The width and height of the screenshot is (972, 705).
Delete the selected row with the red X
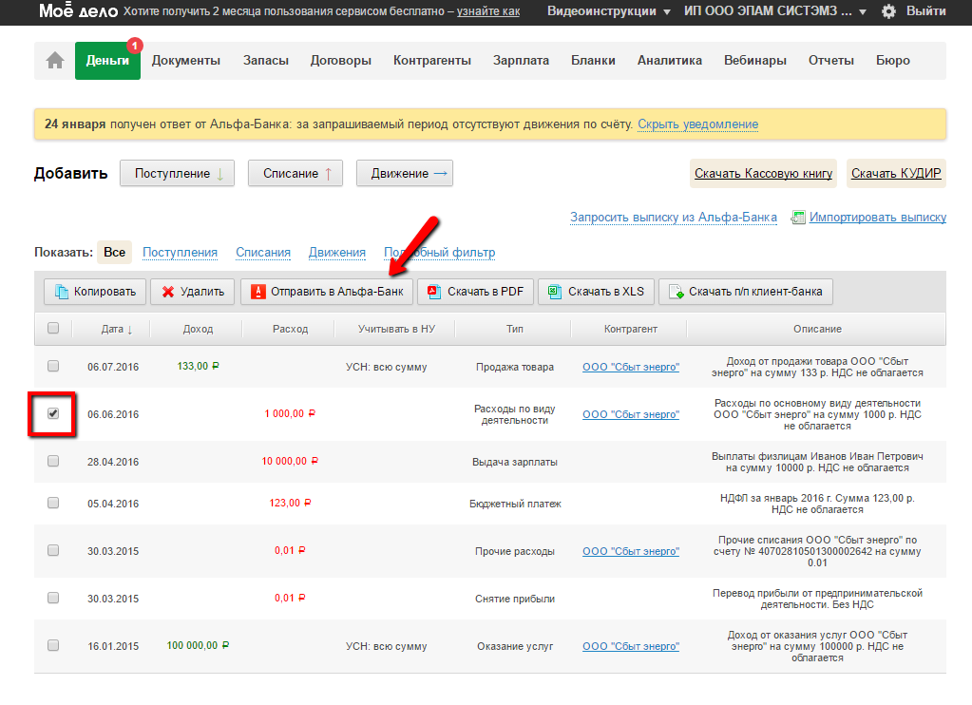pyautogui.click(x=168, y=292)
